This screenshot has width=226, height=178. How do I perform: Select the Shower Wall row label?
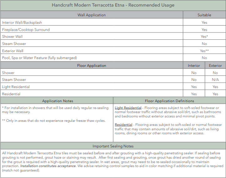(12, 37)
